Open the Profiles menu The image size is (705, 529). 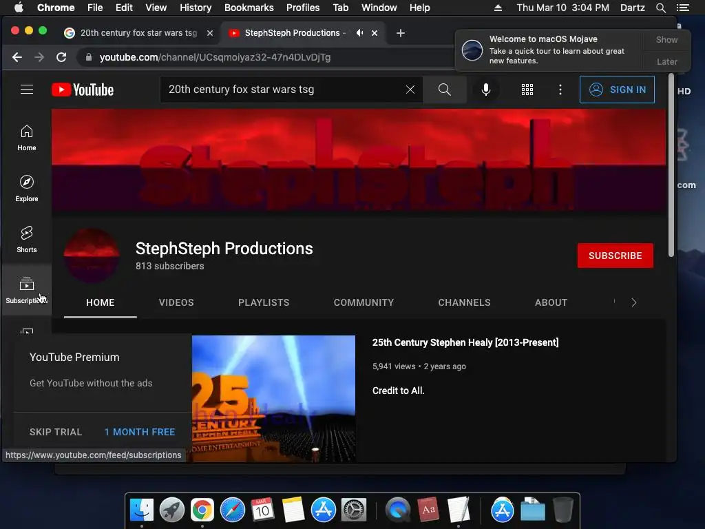pyautogui.click(x=303, y=8)
